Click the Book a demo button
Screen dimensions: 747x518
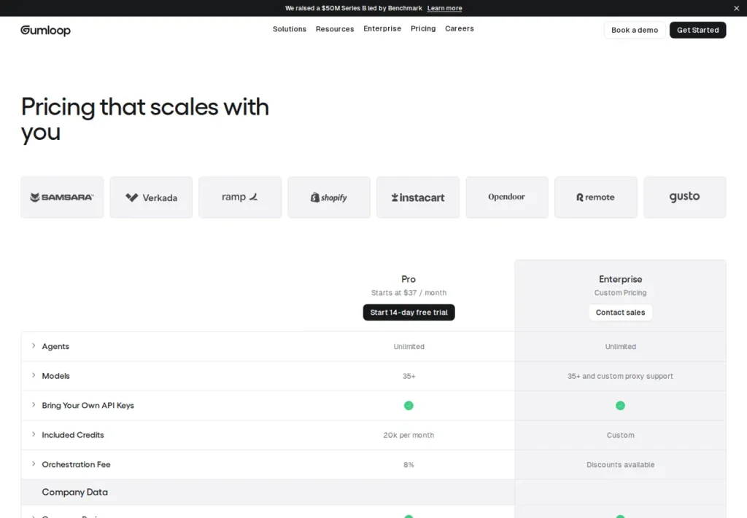(x=635, y=30)
